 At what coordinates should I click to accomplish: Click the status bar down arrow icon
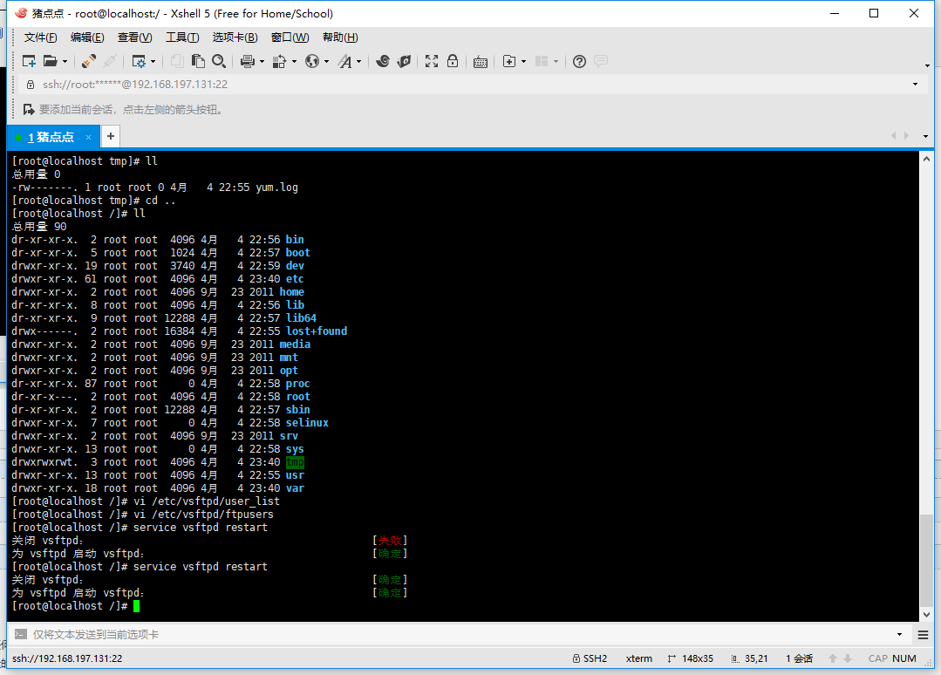pos(848,658)
